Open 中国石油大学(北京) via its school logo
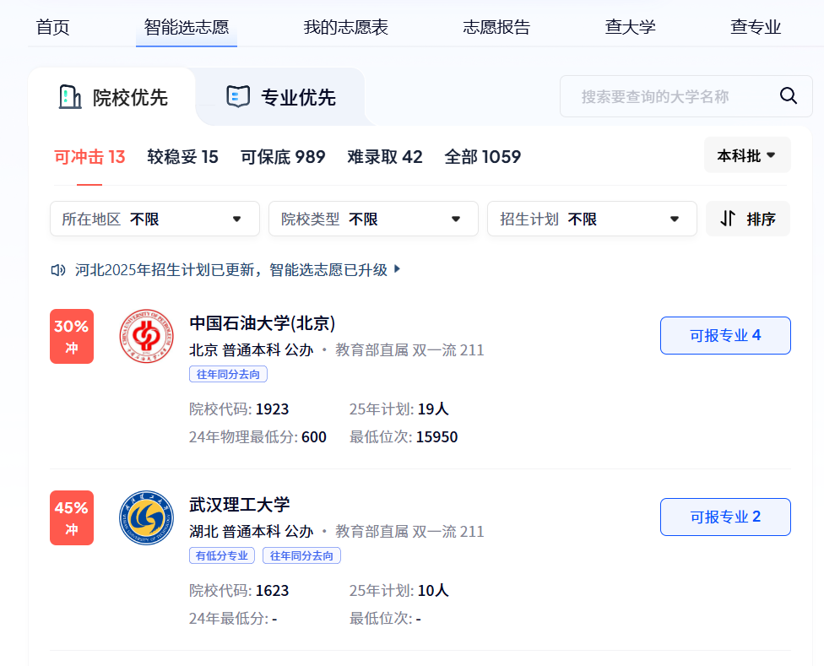This screenshot has height=666, width=824. 146,336
